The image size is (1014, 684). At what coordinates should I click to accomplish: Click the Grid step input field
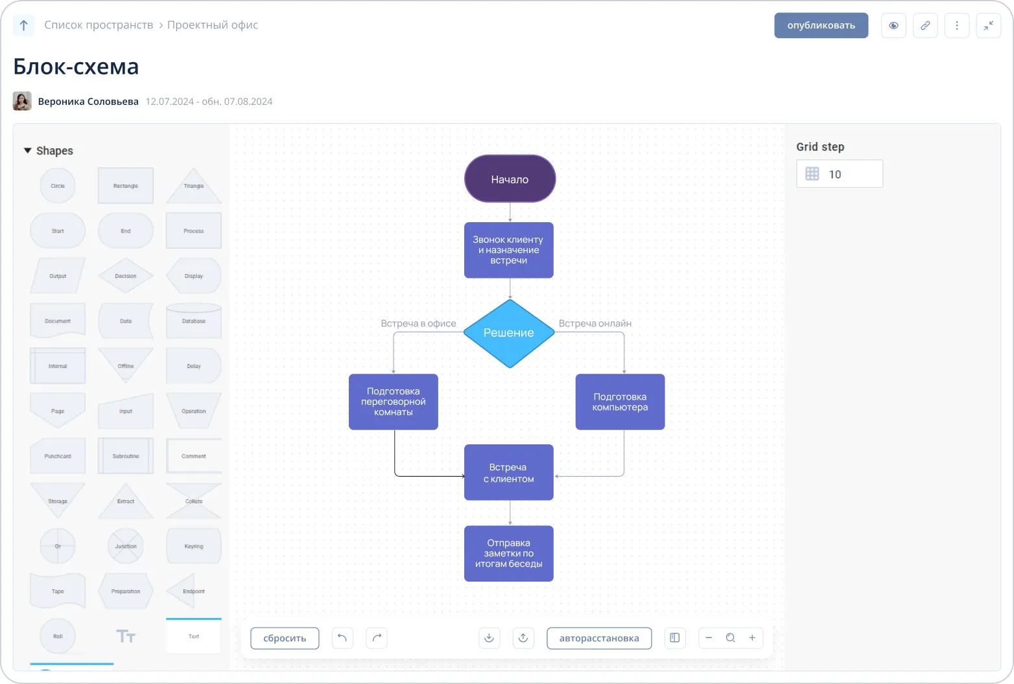click(x=840, y=174)
